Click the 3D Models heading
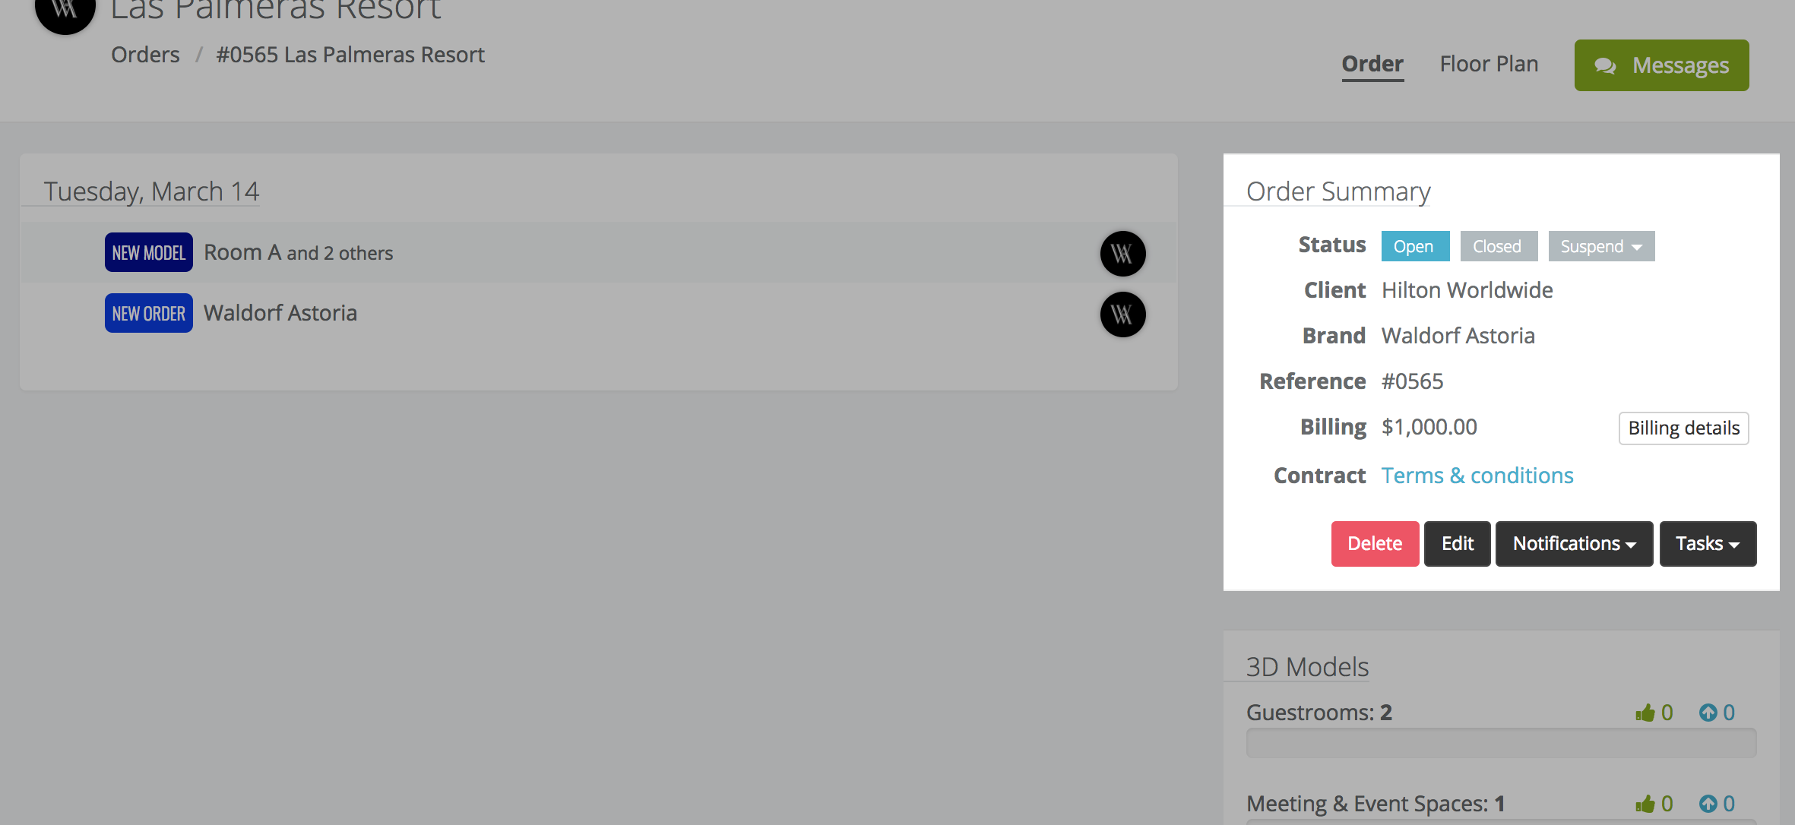This screenshot has height=825, width=1795. click(x=1307, y=667)
